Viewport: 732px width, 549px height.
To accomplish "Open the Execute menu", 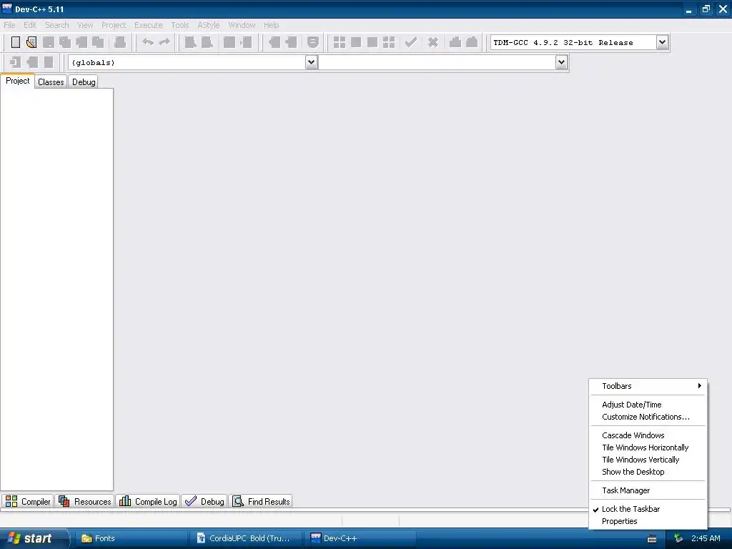I will (149, 25).
